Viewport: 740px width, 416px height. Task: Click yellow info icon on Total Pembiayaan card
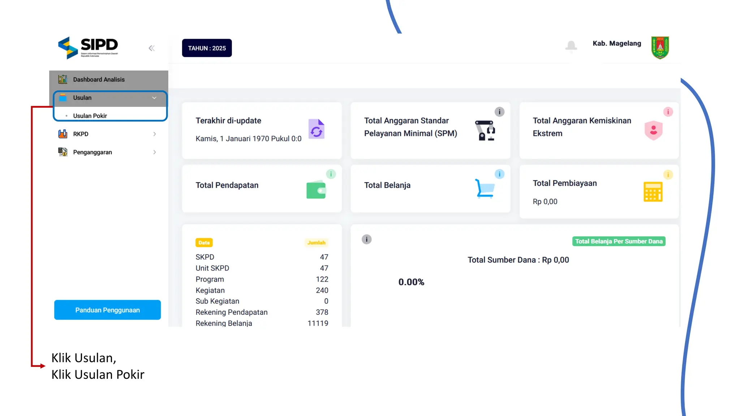668,175
